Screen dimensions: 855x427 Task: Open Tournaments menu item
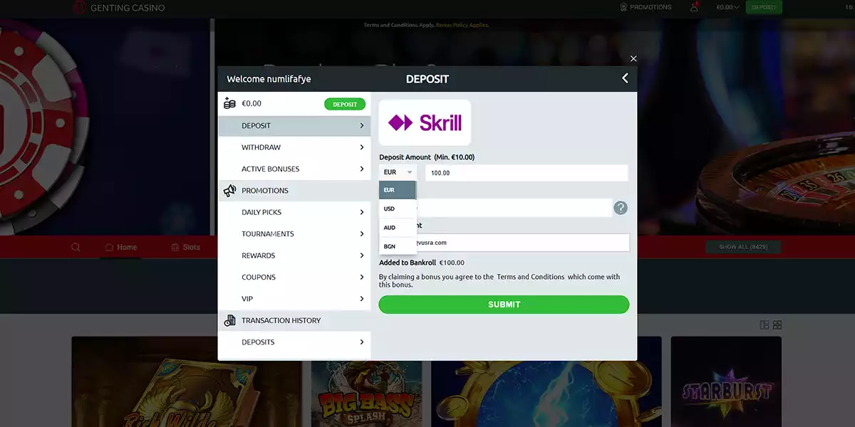294,233
